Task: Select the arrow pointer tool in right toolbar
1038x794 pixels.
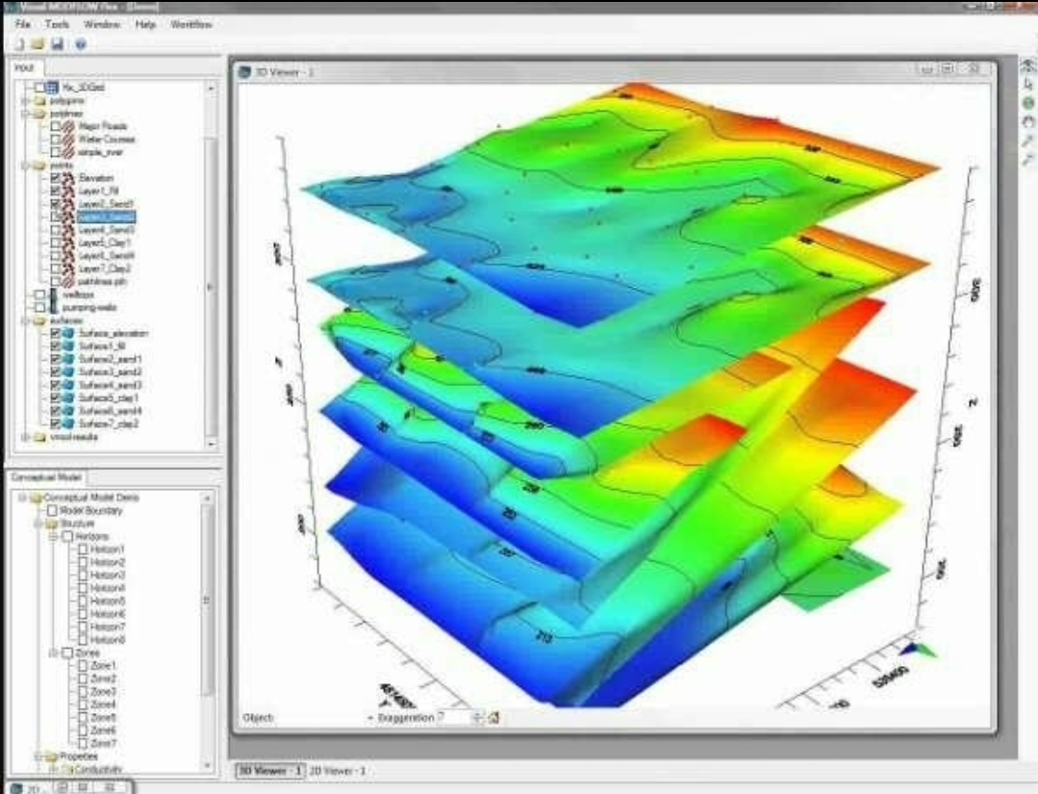Action: tap(1027, 84)
